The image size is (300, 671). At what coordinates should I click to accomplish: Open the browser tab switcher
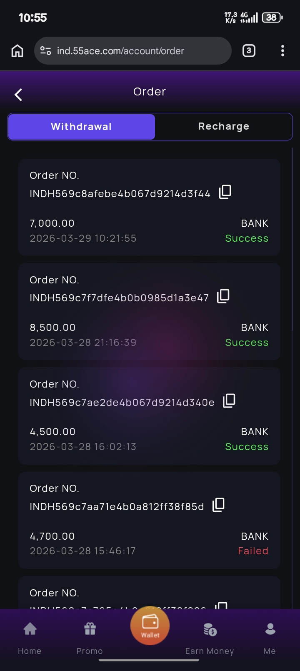(x=249, y=51)
